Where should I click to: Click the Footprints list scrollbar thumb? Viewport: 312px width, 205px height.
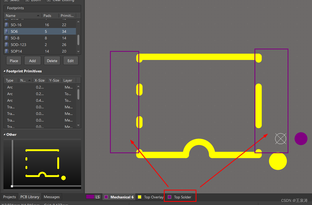click(78, 40)
